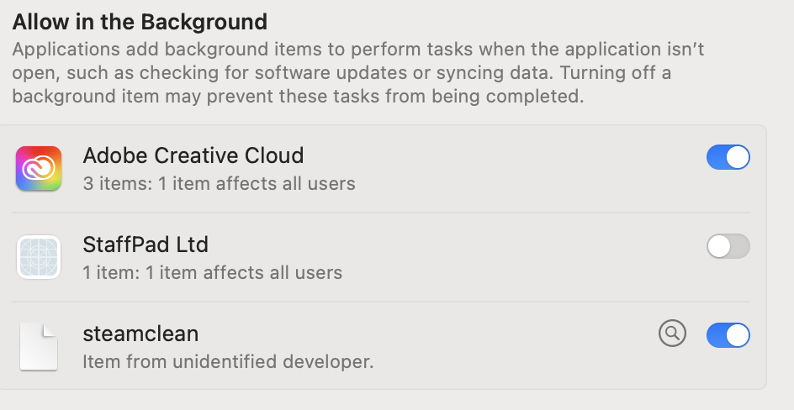Click "1 item: 1 item affects all users" text
The height and width of the screenshot is (410, 794).
click(212, 272)
